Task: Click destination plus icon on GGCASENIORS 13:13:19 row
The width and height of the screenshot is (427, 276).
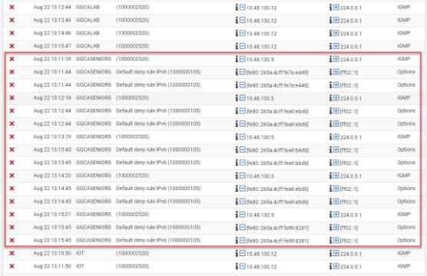Action: click(x=336, y=136)
